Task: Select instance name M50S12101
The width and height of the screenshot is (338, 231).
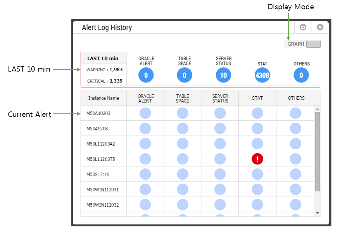Action: [x=98, y=175]
